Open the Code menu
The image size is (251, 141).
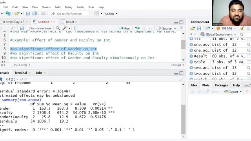tap(15, 7)
